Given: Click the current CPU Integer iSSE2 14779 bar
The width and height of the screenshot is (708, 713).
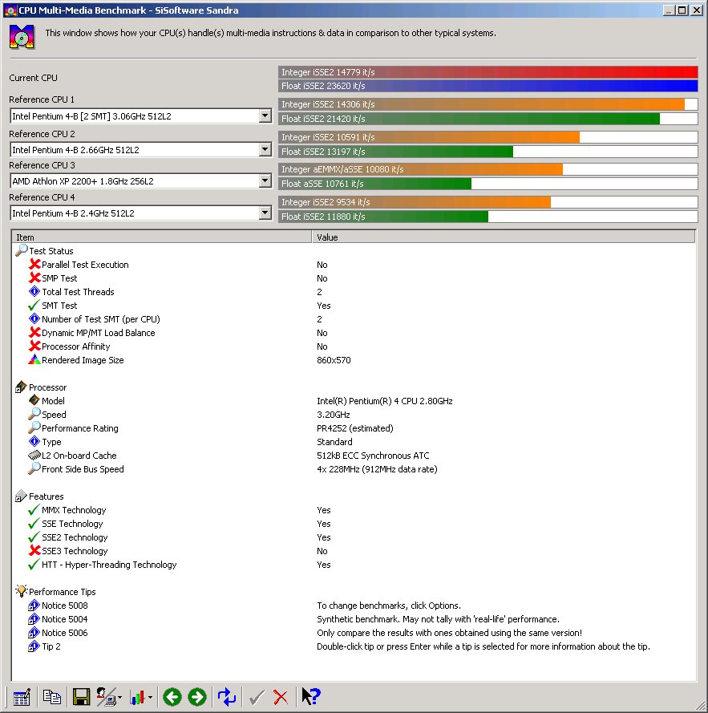Looking at the screenshot, I should pos(488,72).
